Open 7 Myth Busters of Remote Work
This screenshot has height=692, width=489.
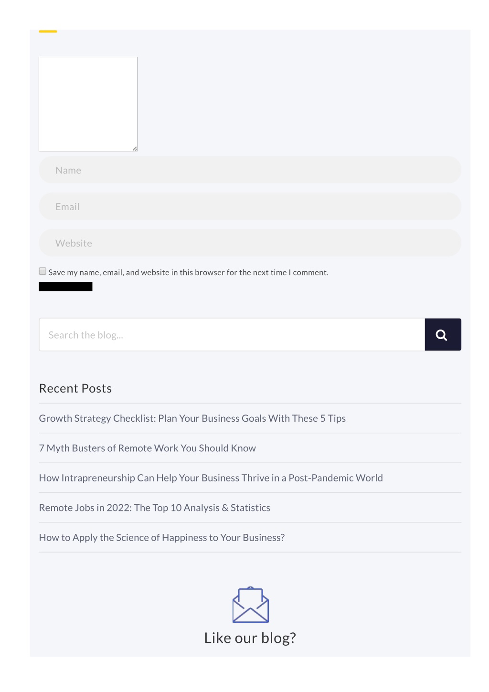click(x=147, y=448)
